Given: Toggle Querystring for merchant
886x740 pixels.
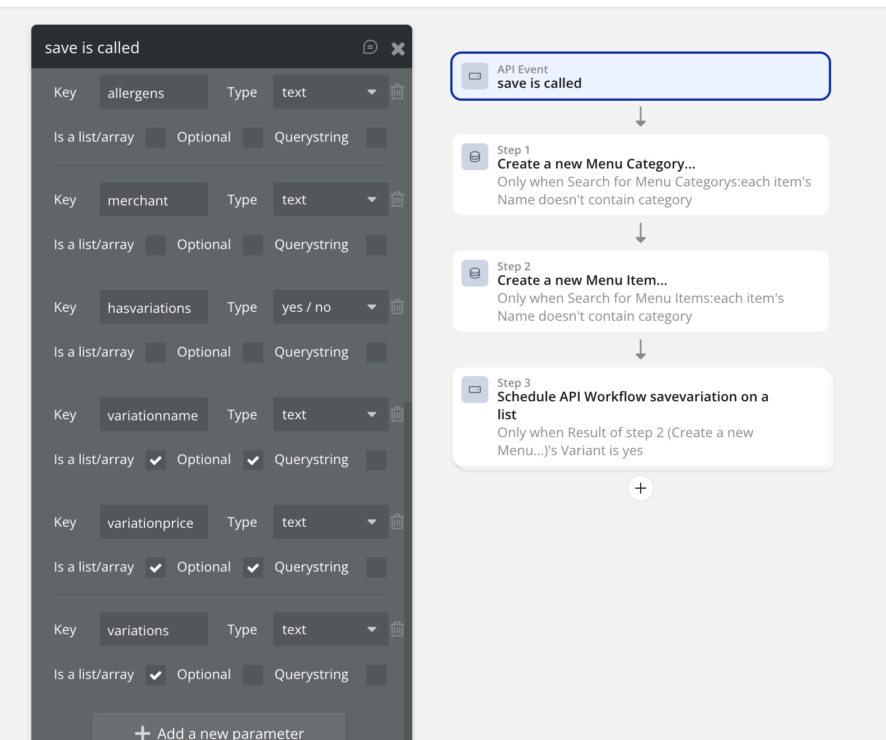Looking at the screenshot, I should pyautogui.click(x=376, y=245).
